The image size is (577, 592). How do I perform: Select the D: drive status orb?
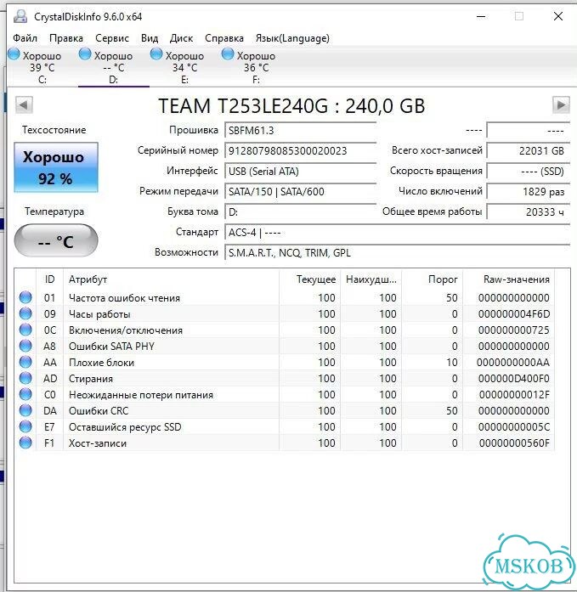(85, 54)
